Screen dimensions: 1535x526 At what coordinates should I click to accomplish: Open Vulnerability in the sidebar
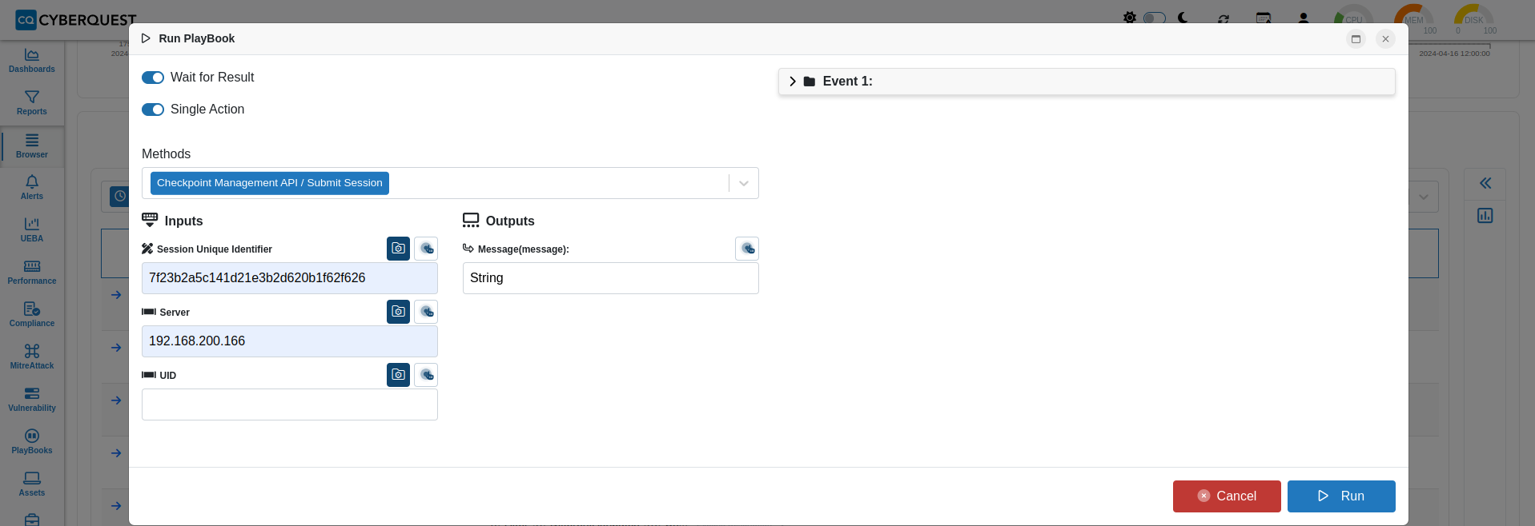[32, 400]
